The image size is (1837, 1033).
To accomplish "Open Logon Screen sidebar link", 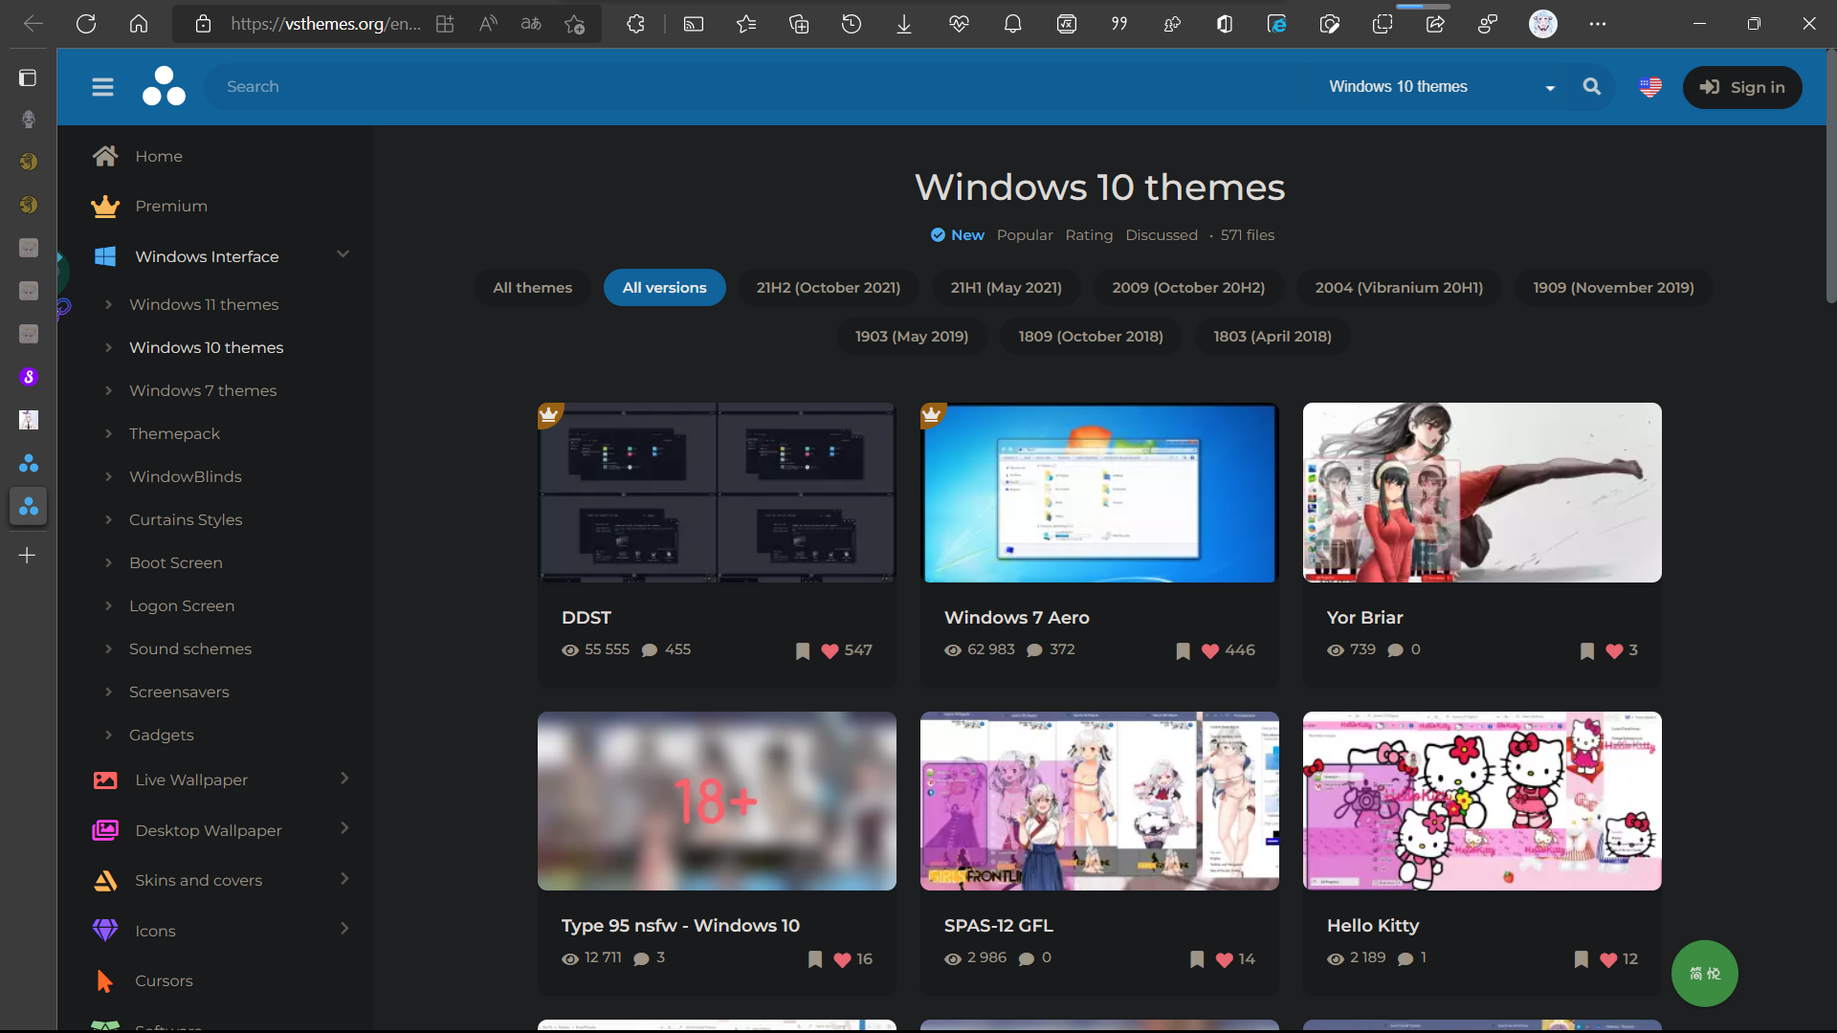I will 182,605.
